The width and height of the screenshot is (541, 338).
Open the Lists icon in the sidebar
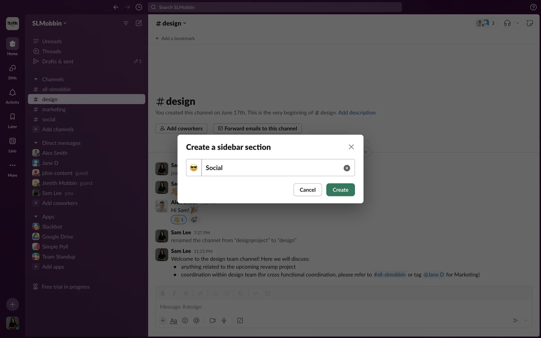[x=12, y=141]
